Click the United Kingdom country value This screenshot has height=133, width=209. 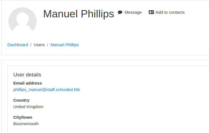click(x=28, y=107)
